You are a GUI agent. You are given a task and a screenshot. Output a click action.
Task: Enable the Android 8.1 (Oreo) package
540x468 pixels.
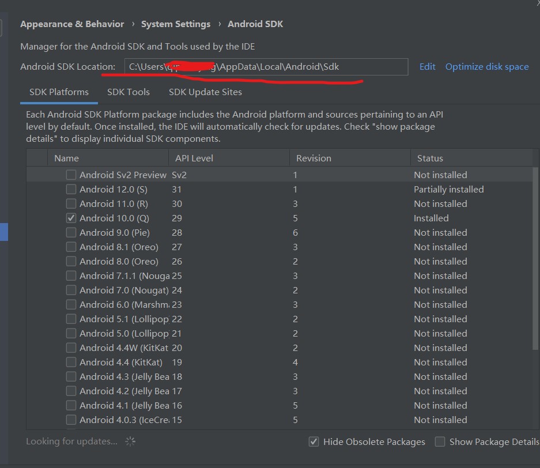pyautogui.click(x=70, y=247)
